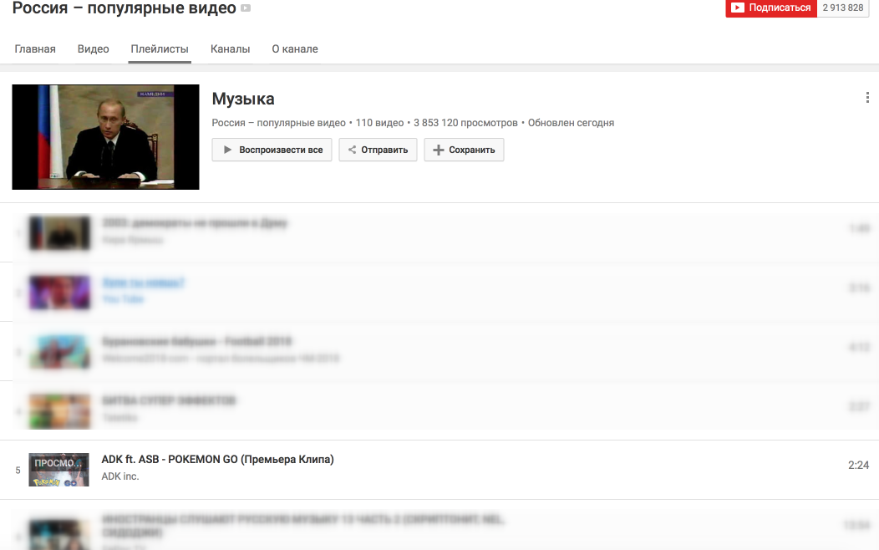The image size is (879, 550).
Task: Click the POKEMON GO video thumbnail
Action: 58,469
